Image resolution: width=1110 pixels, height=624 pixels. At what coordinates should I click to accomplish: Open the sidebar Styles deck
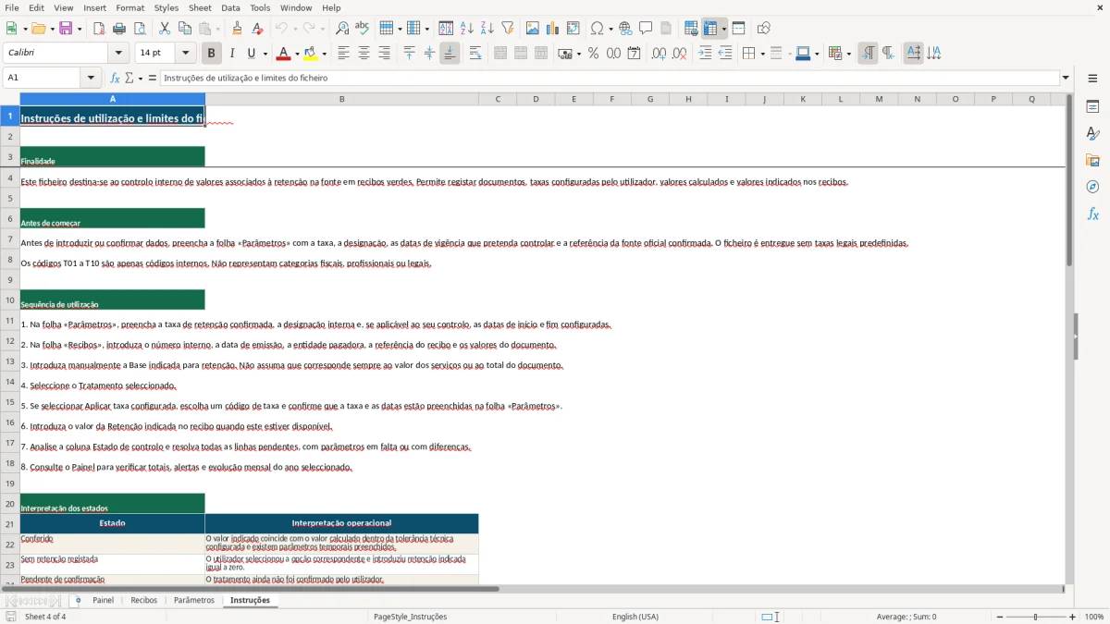(1093, 134)
